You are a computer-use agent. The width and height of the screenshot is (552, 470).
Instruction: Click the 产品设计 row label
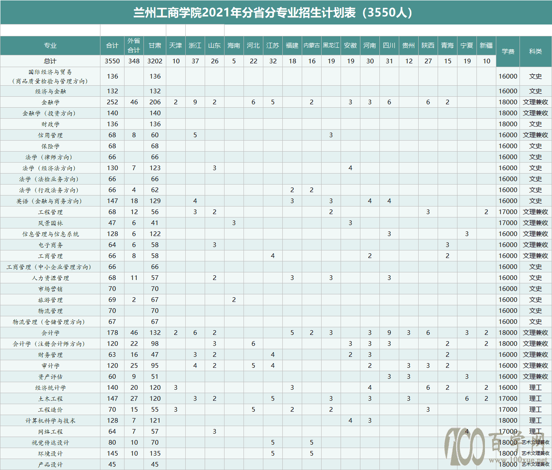point(50,465)
